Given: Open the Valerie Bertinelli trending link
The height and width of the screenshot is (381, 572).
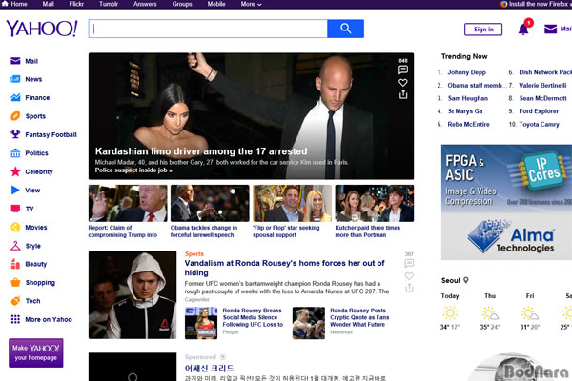Looking at the screenshot, I should [542, 86].
